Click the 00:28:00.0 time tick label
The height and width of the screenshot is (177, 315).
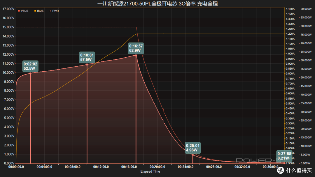pyautogui.click(x=214, y=167)
